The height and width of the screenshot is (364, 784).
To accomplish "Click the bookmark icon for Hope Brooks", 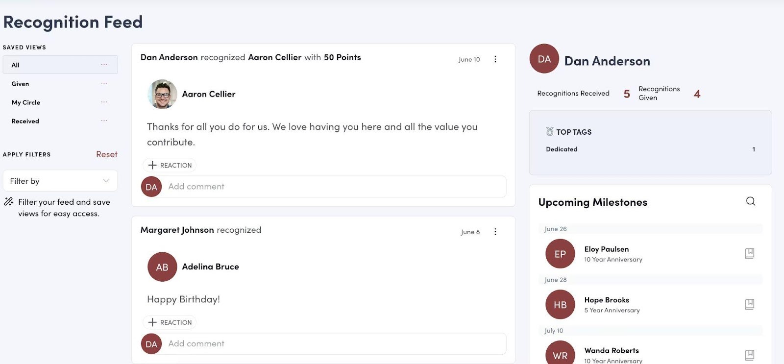I will 749,304.
